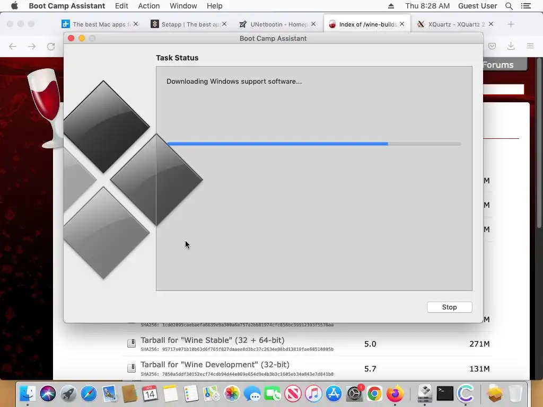Reload the browser page
The width and height of the screenshot is (543, 407).
point(51,47)
